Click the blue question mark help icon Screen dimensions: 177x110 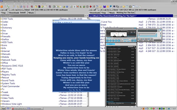[67, 7]
